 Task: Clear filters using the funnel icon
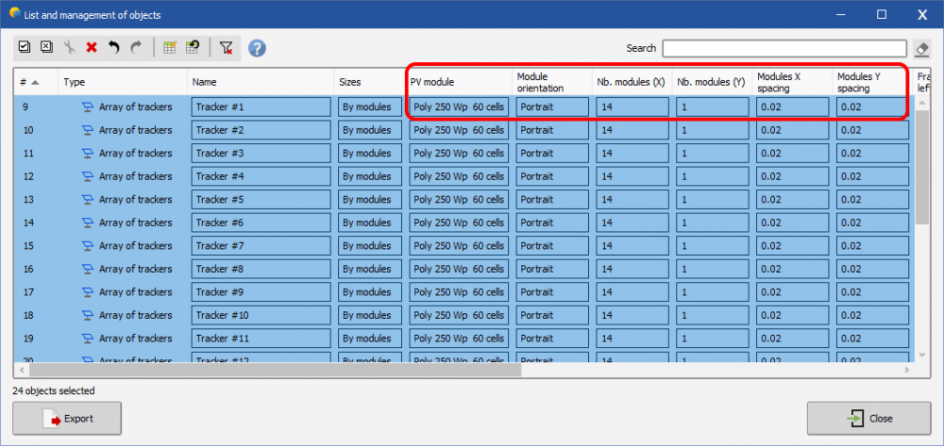click(x=226, y=47)
